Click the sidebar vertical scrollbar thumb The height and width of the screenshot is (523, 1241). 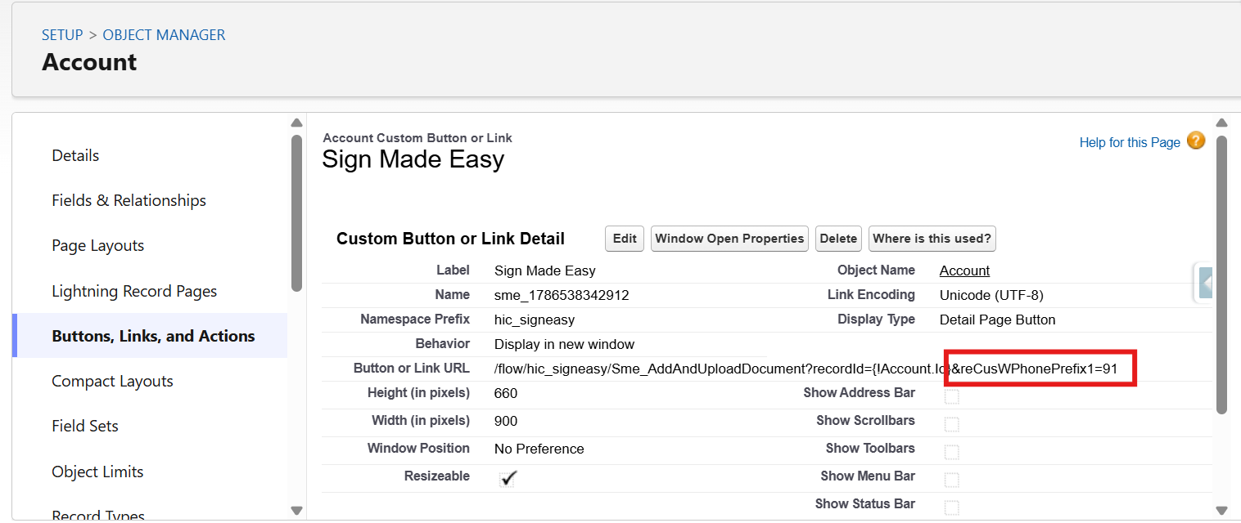coord(296,212)
